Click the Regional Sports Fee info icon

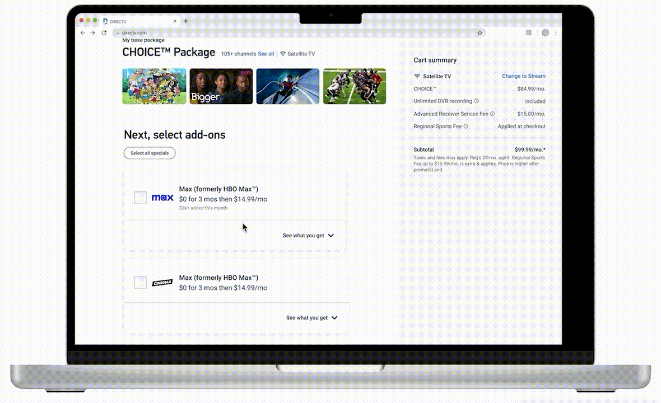point(466,126)
